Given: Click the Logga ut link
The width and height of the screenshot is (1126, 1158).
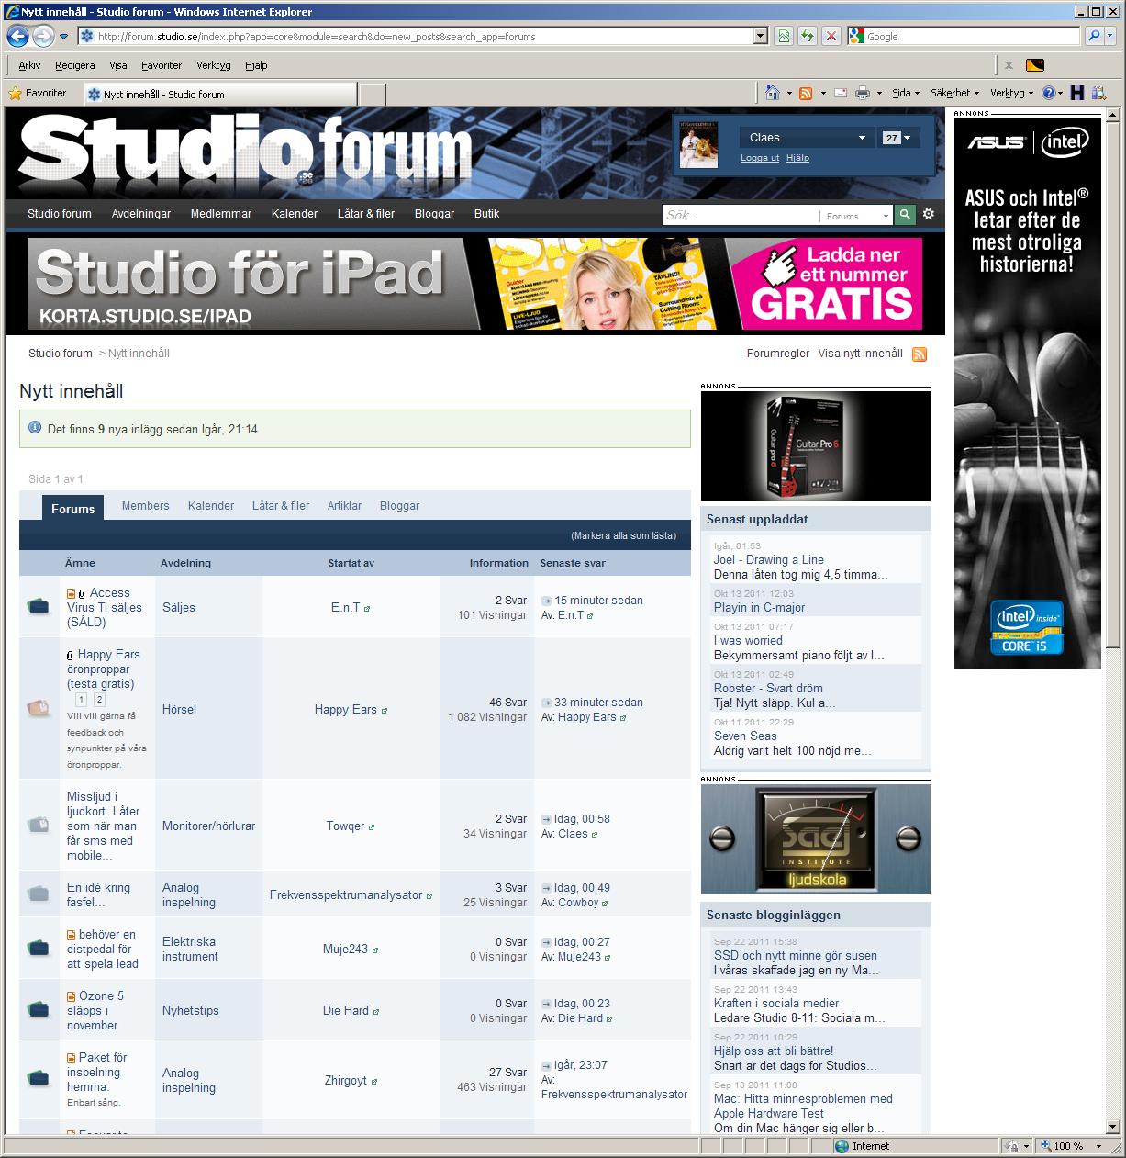Looking at the screenshot, I should [760, 158].
